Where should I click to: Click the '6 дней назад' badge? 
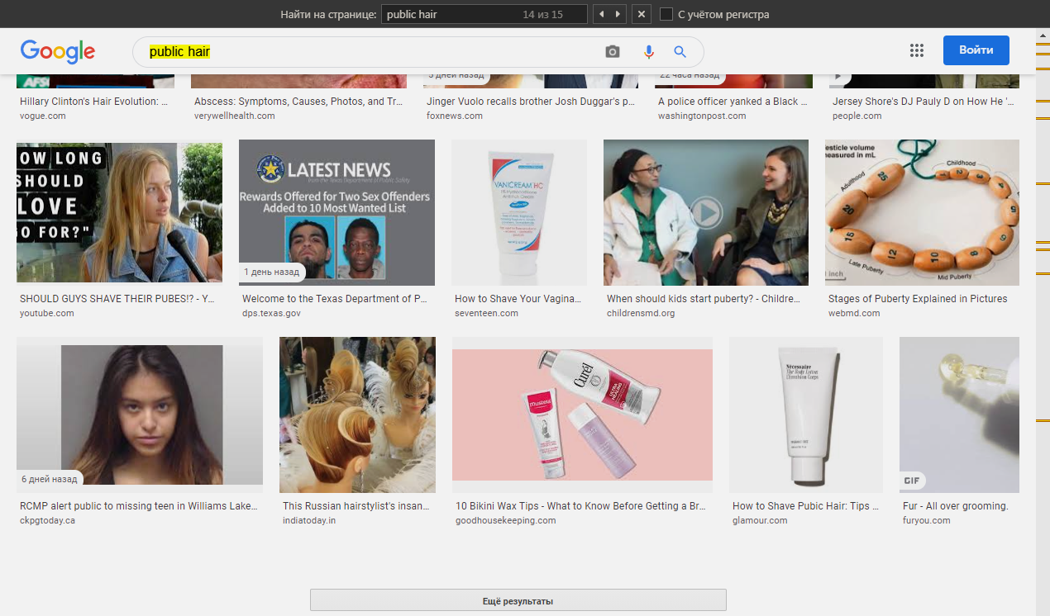tap(50, 479)
